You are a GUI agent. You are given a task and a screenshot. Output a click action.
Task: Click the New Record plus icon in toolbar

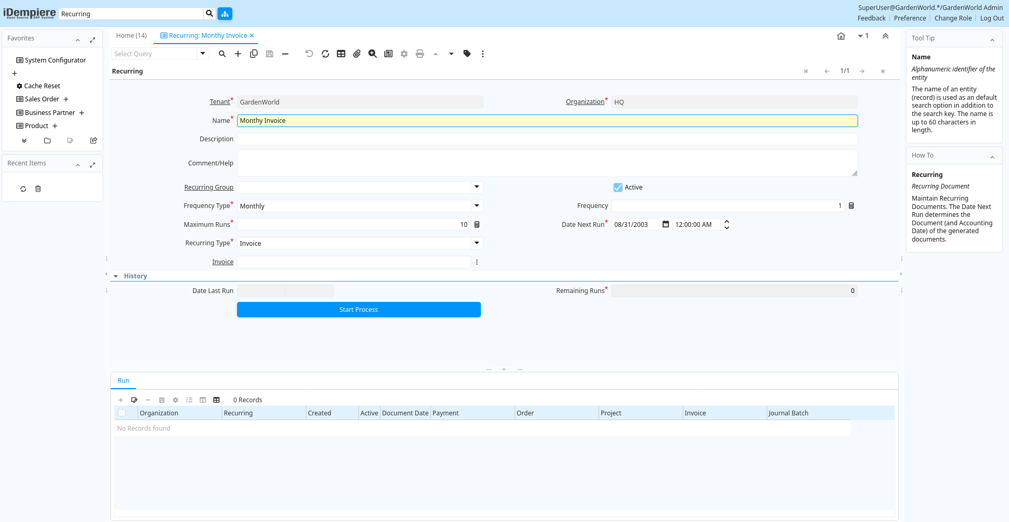(238, 54)
